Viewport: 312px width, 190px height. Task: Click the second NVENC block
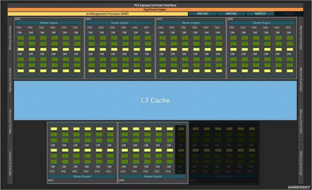[231, 14]
